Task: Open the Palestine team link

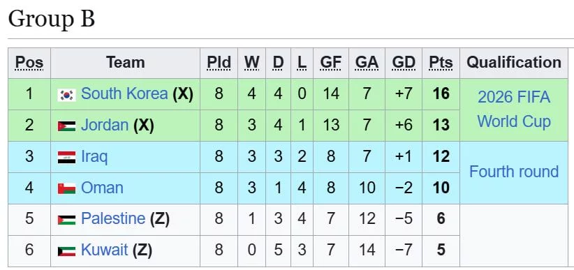Action: coord(113,219)
